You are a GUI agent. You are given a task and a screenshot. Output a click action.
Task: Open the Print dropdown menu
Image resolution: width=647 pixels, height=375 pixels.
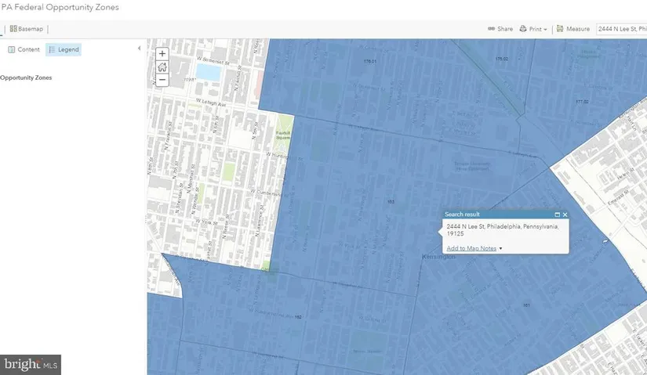point(533,29)
